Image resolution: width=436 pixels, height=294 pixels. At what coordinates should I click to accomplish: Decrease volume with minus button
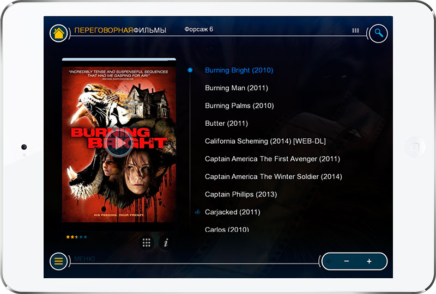pos(347,261)
